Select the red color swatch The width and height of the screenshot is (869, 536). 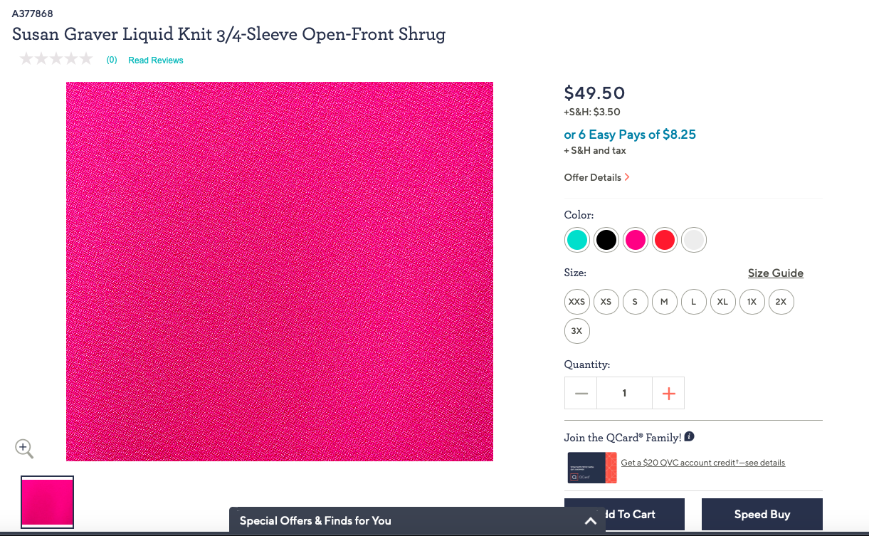[x=664, y=240]
